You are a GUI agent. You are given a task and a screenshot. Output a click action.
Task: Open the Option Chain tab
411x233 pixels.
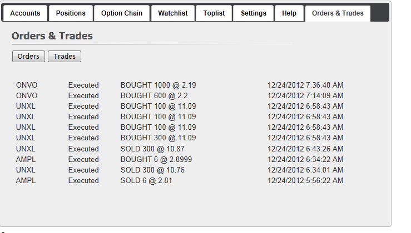(122, 13)
